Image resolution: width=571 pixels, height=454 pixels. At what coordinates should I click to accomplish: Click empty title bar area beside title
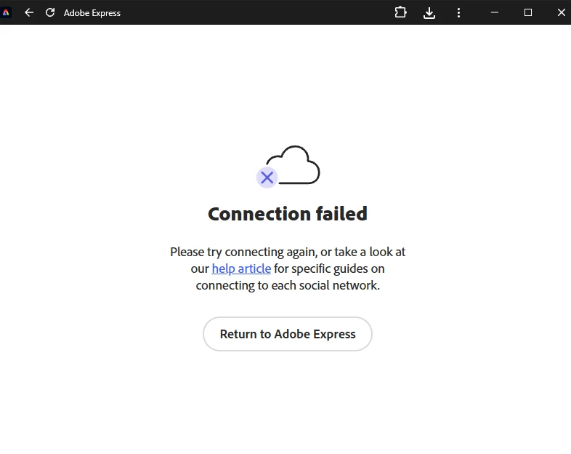[255, 13]
